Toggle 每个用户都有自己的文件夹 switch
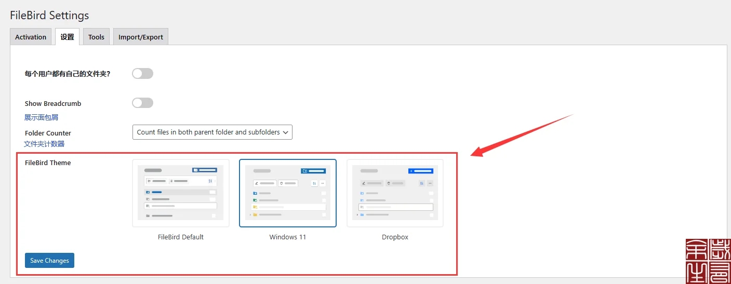The image size is (731, 284). click(x=142, y=74)
